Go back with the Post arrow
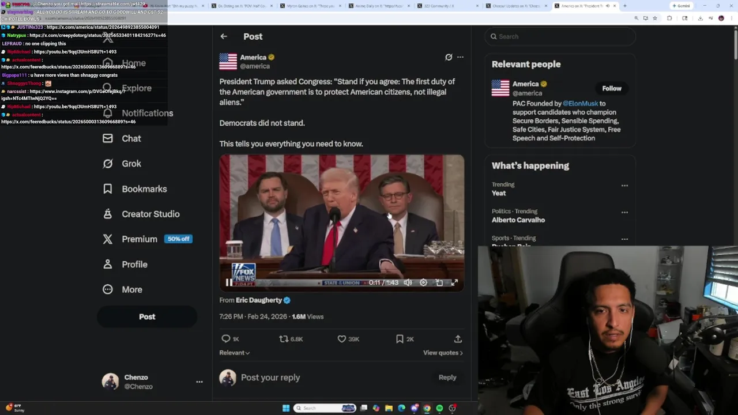The width and height of the screenshot is (738, 415). coord(224,36)
